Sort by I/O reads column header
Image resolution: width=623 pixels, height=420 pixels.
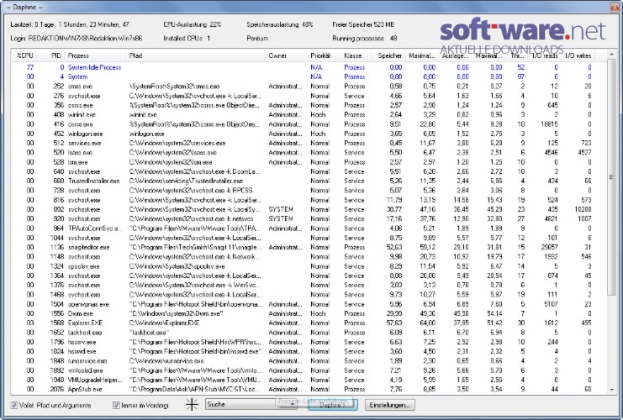(x=545, y=55)
